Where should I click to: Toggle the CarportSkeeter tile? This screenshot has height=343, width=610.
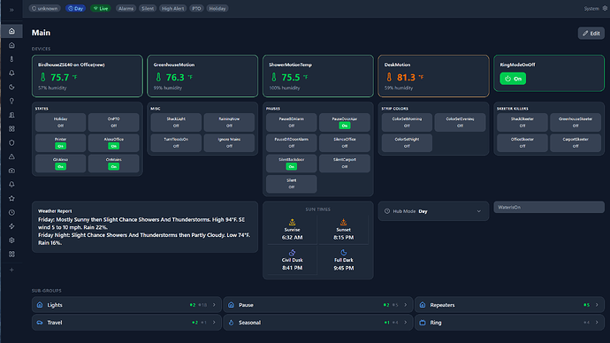[x=576, y=142]
